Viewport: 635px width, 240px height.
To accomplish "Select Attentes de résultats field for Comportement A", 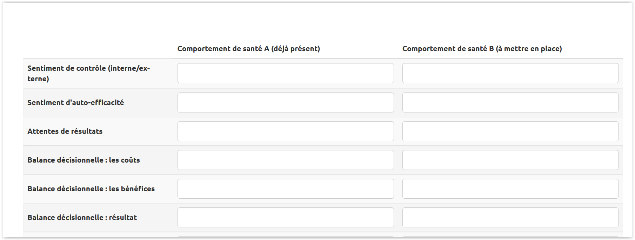I will [285, 131].
